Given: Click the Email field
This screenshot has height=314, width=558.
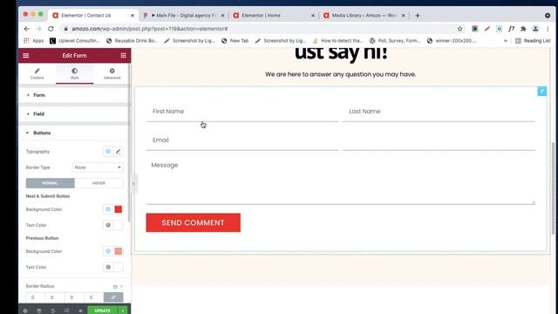Looking at the screenshot, I should pos(242,140).
